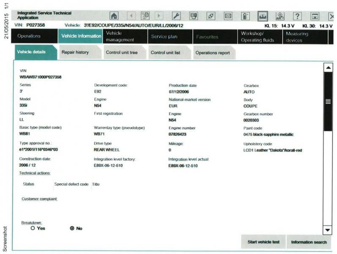Click the construction date 2006 / 12
Screen dimensions: 337x254
(x=27, y=165)
